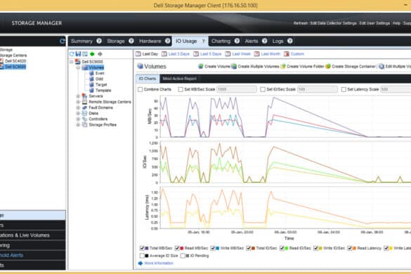Click the Servers icon in the tree
The height and width of the screenshot is (274, 411).
84,96
